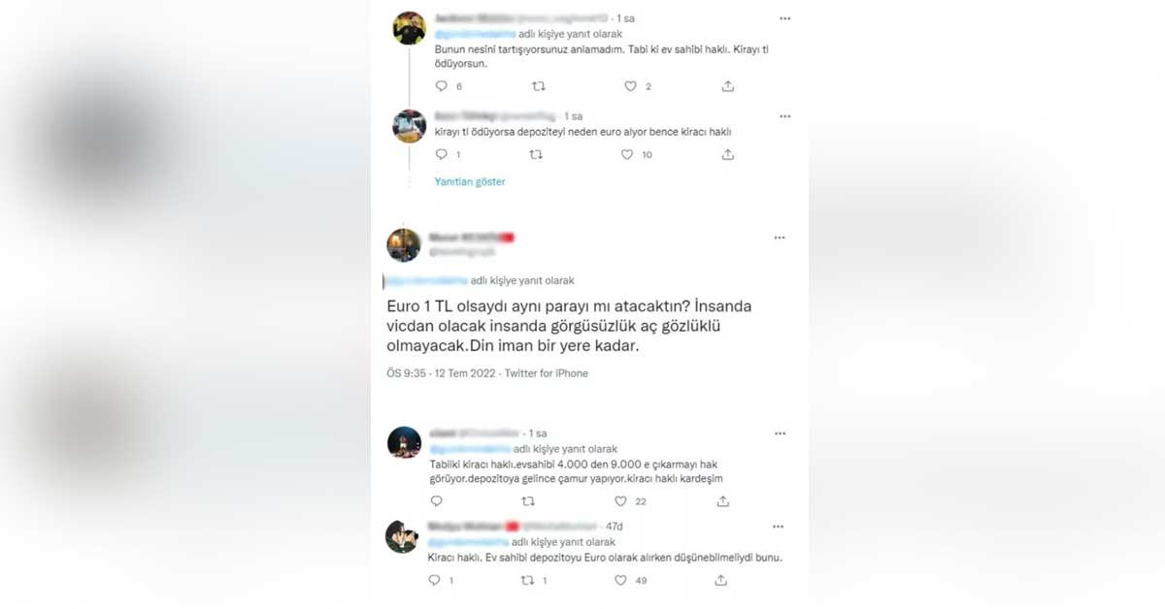
Task: Open Twitter for iPhone source link
Action: [547, 373]
